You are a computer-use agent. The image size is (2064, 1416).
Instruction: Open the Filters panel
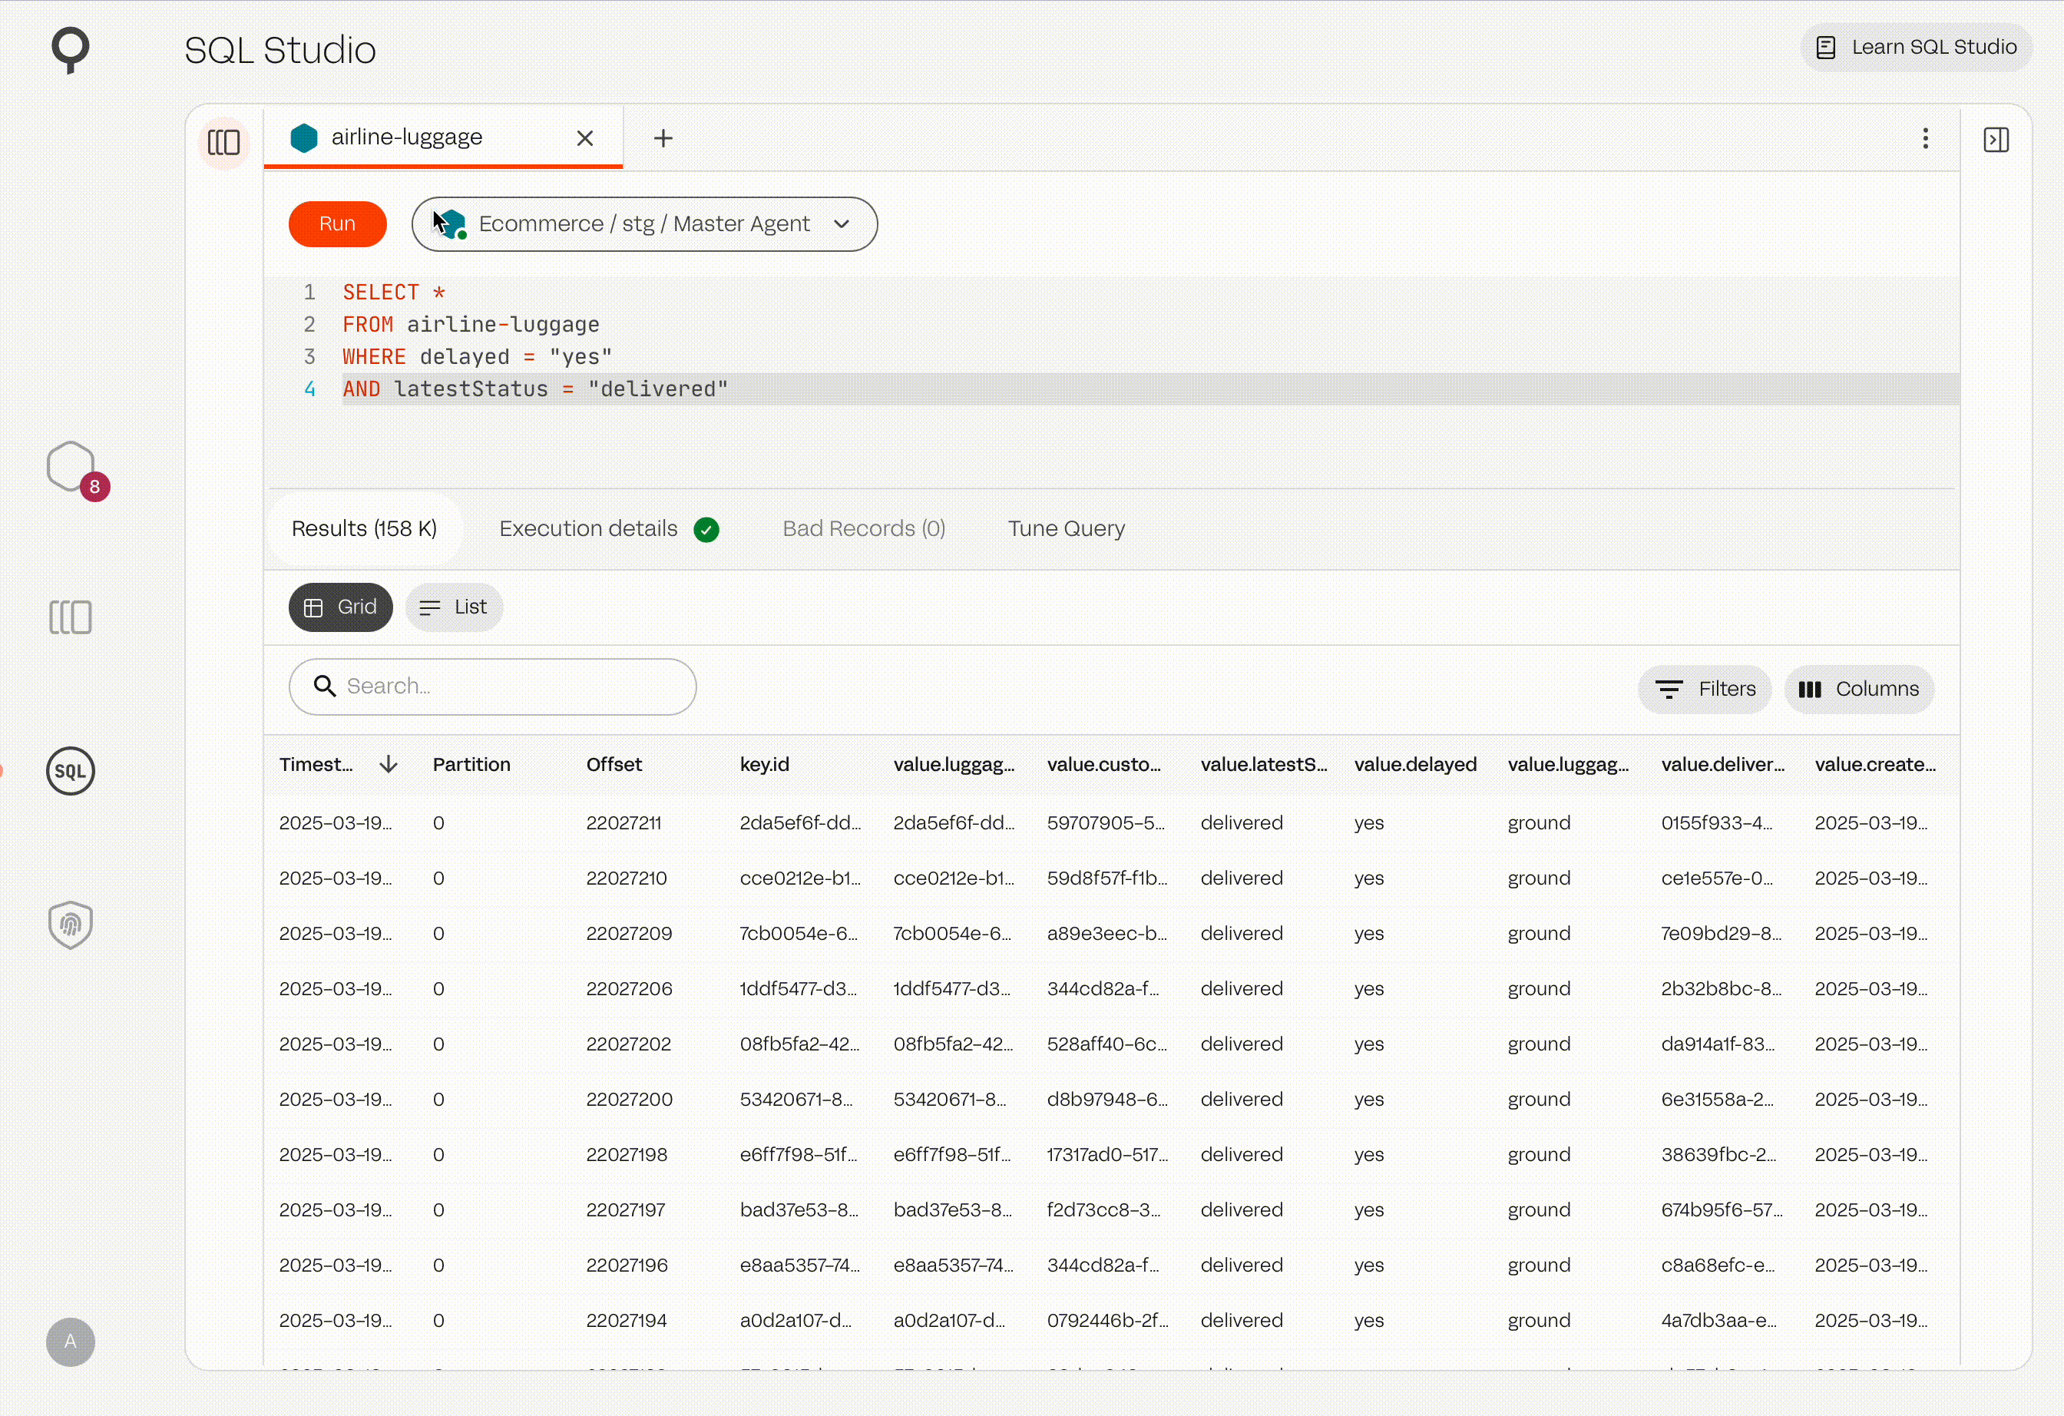1705,689
